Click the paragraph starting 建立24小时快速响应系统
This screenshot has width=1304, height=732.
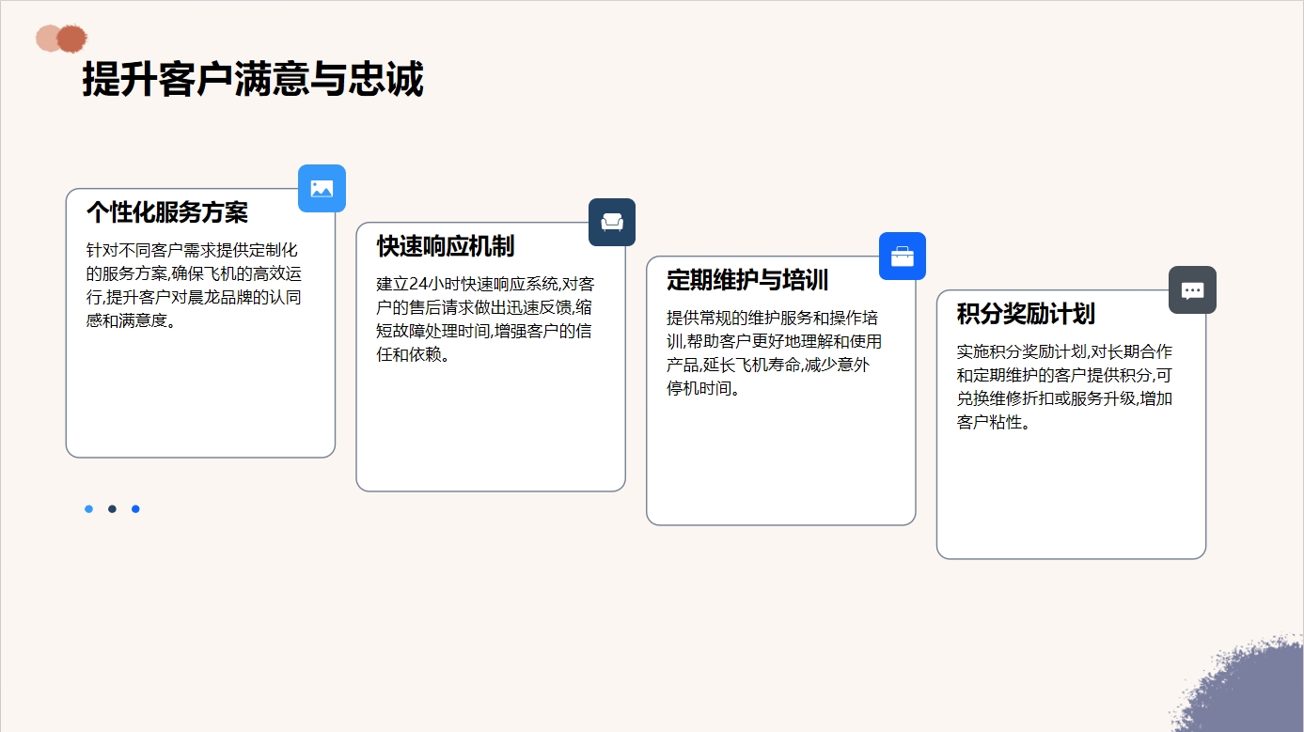coord(485,319)
